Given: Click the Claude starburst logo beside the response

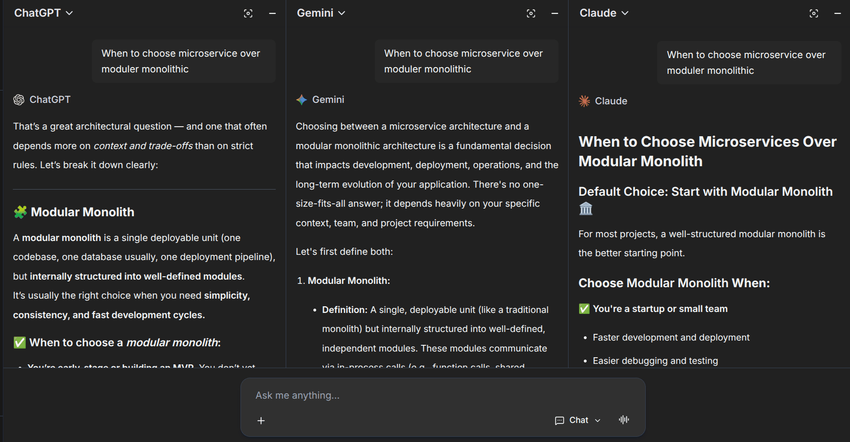Looking at the screenshot, I should coord(584,101).
